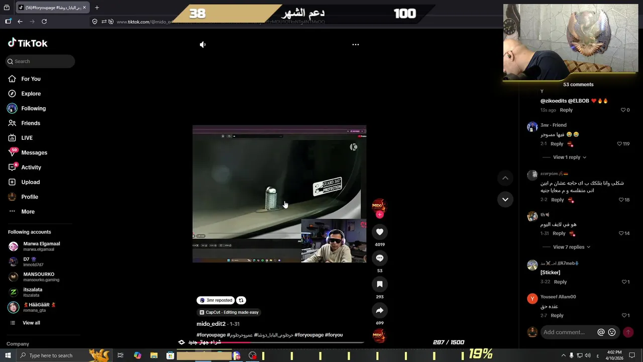Go back in browser history
This screenshot has height=362, width=643.
20,22
